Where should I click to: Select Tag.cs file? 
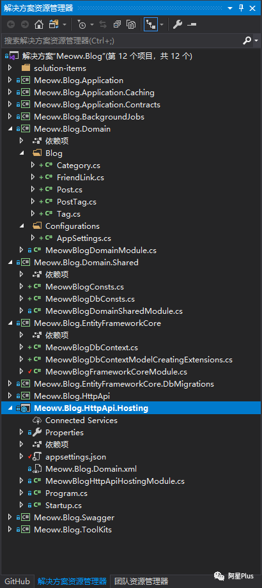(x=68, y=214)
